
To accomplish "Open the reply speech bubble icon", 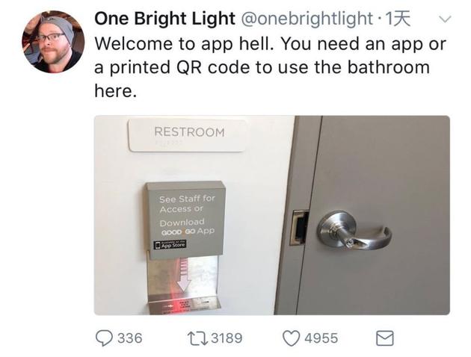I will pos(104,338).
